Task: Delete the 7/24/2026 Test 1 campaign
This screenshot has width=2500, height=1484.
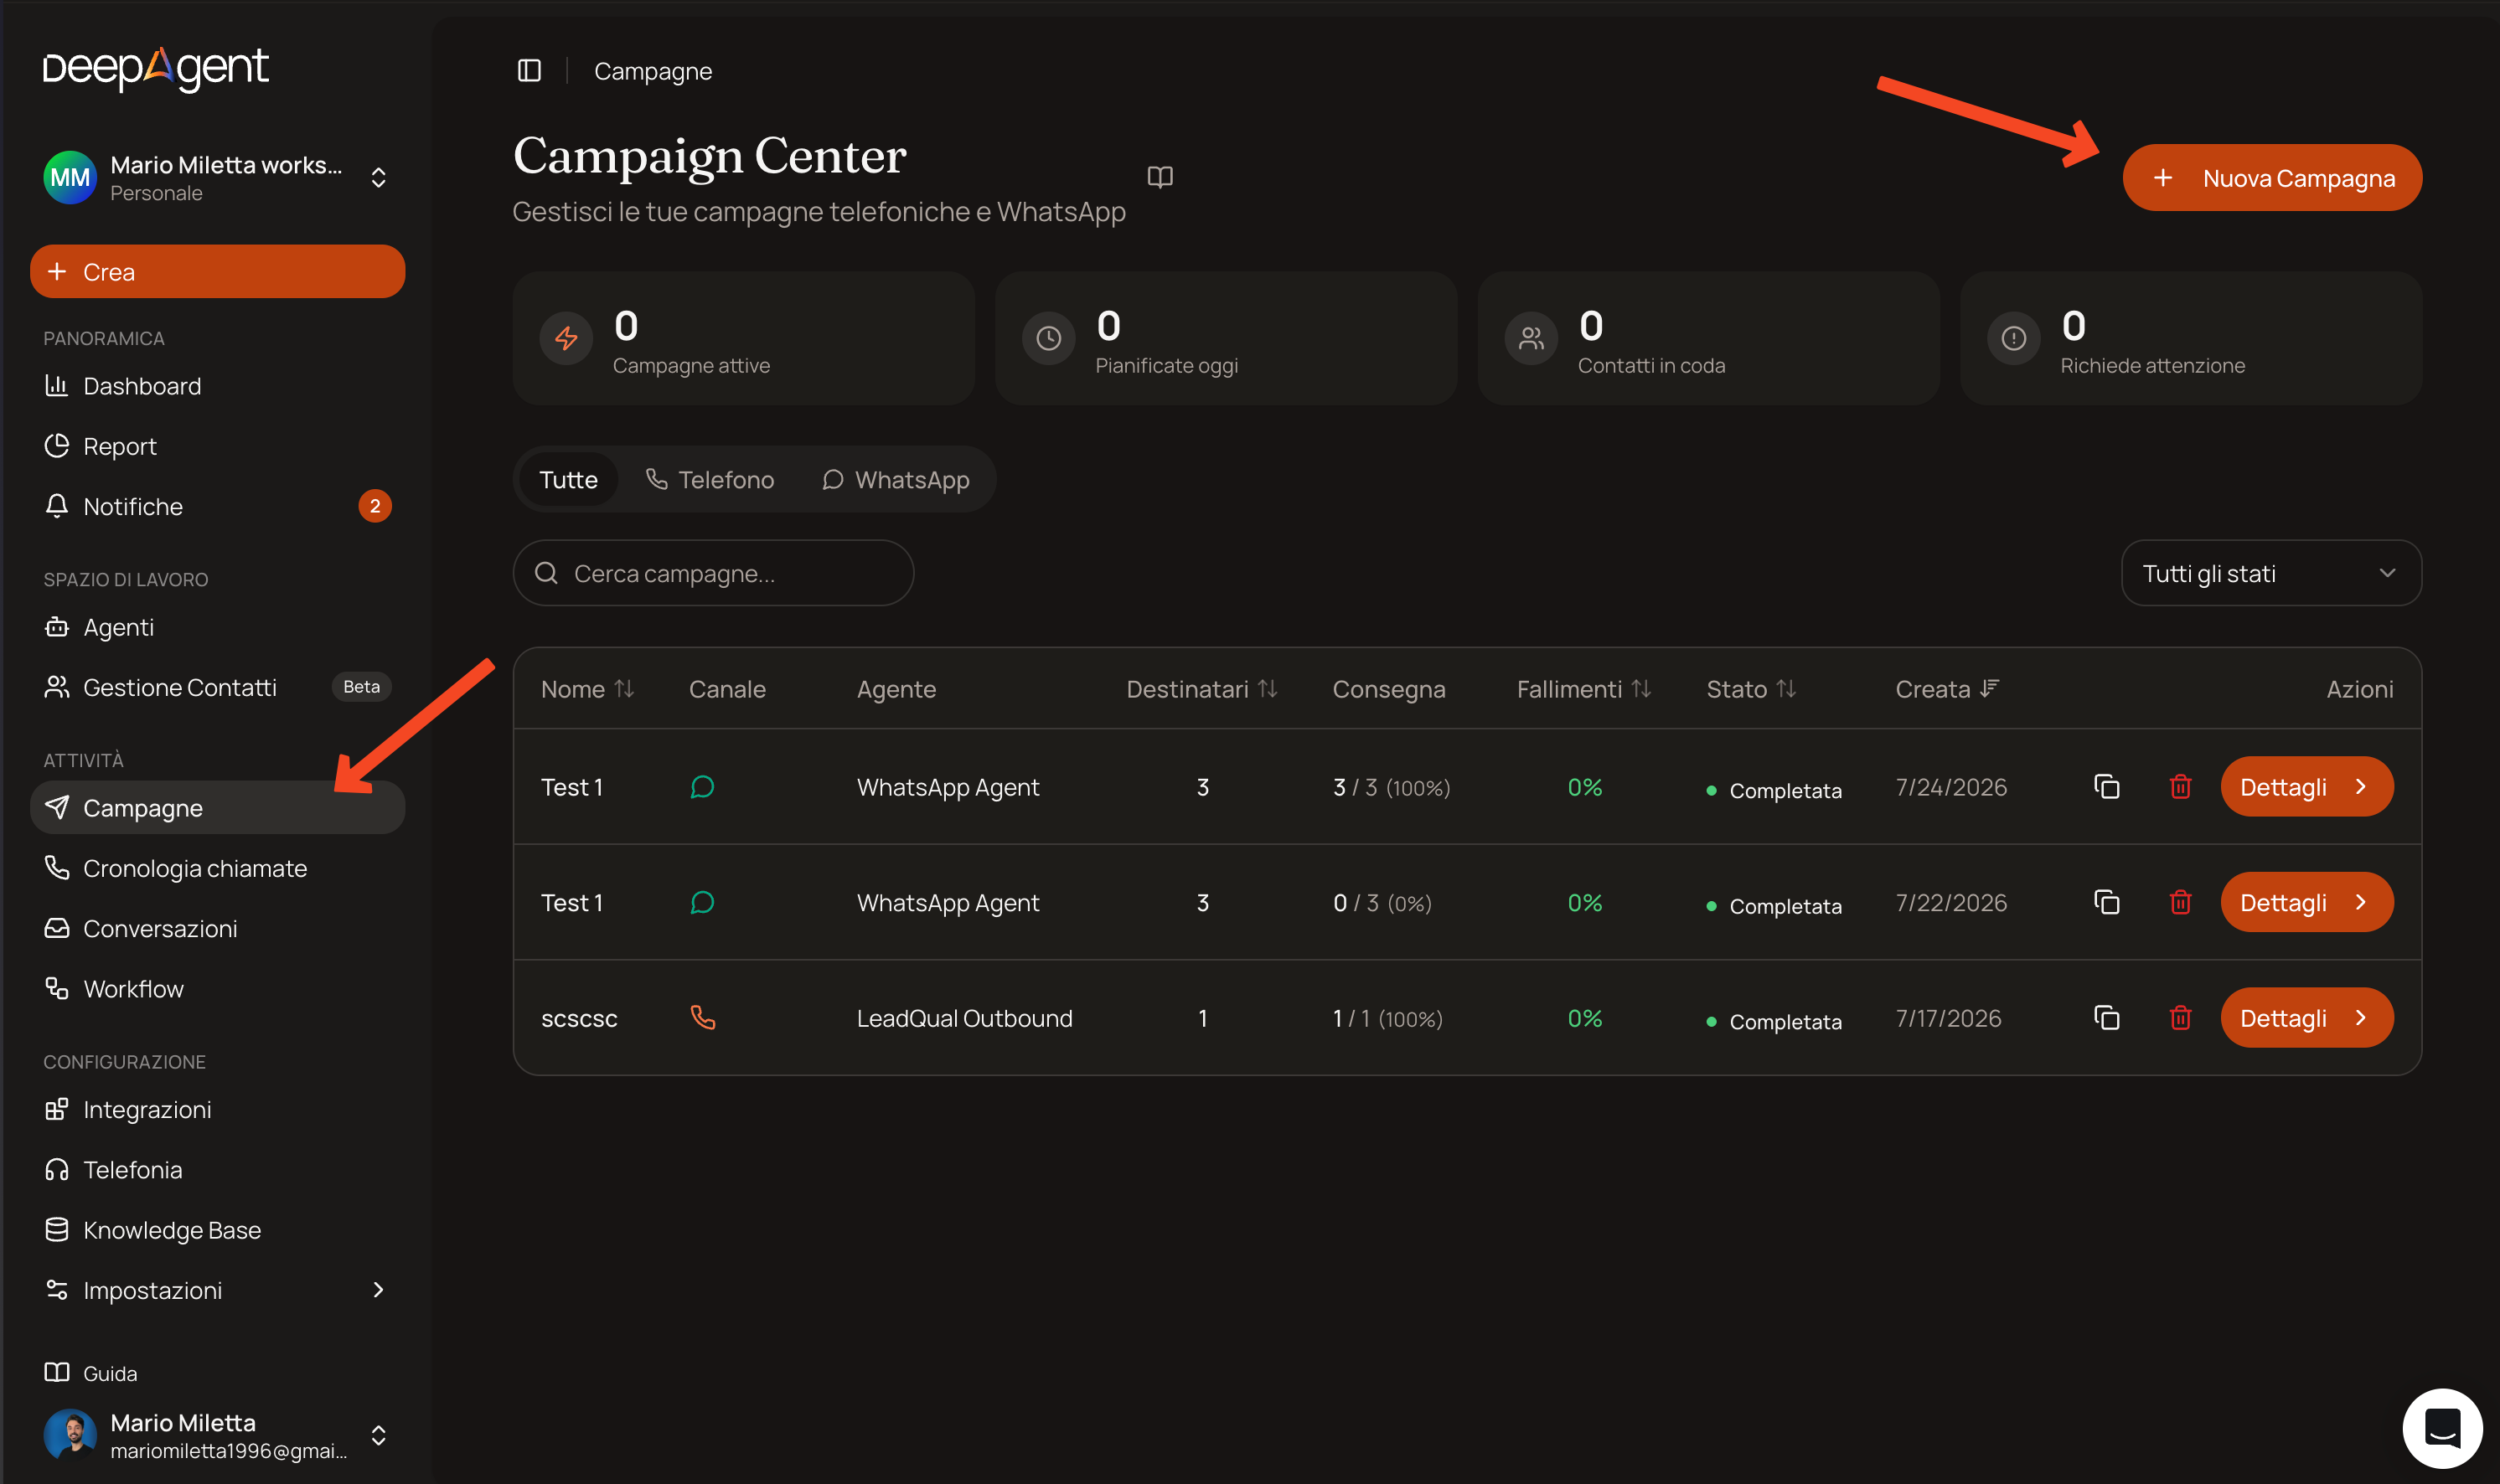Action: 2180,787
